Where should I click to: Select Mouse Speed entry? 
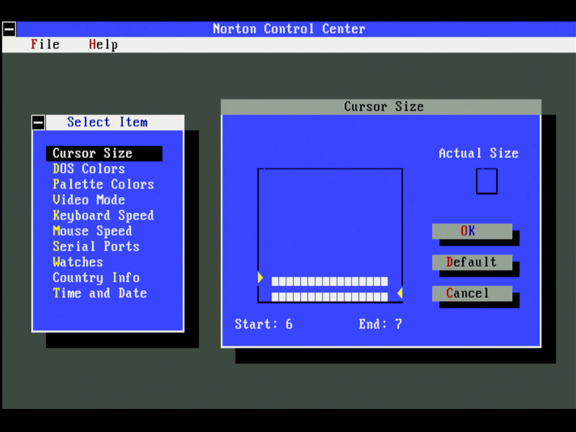coord(93,231)
